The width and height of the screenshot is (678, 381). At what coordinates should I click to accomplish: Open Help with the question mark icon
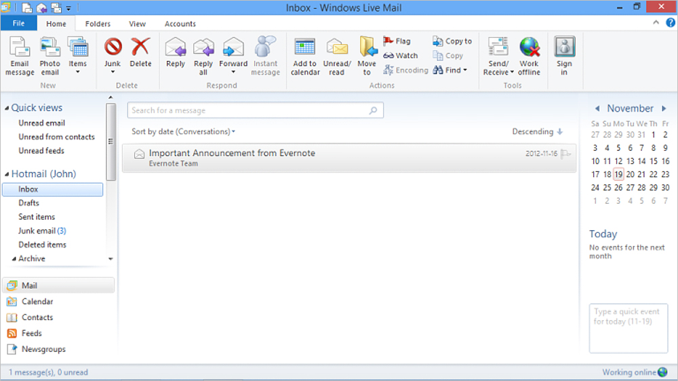671,22
